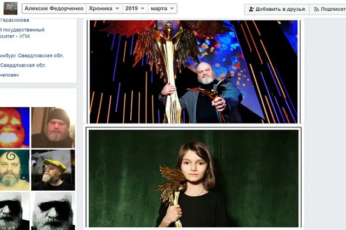Follow the Герасимова link in the sidebar
The width and height of the screenshot is (346, 230).
pos(15,20)
